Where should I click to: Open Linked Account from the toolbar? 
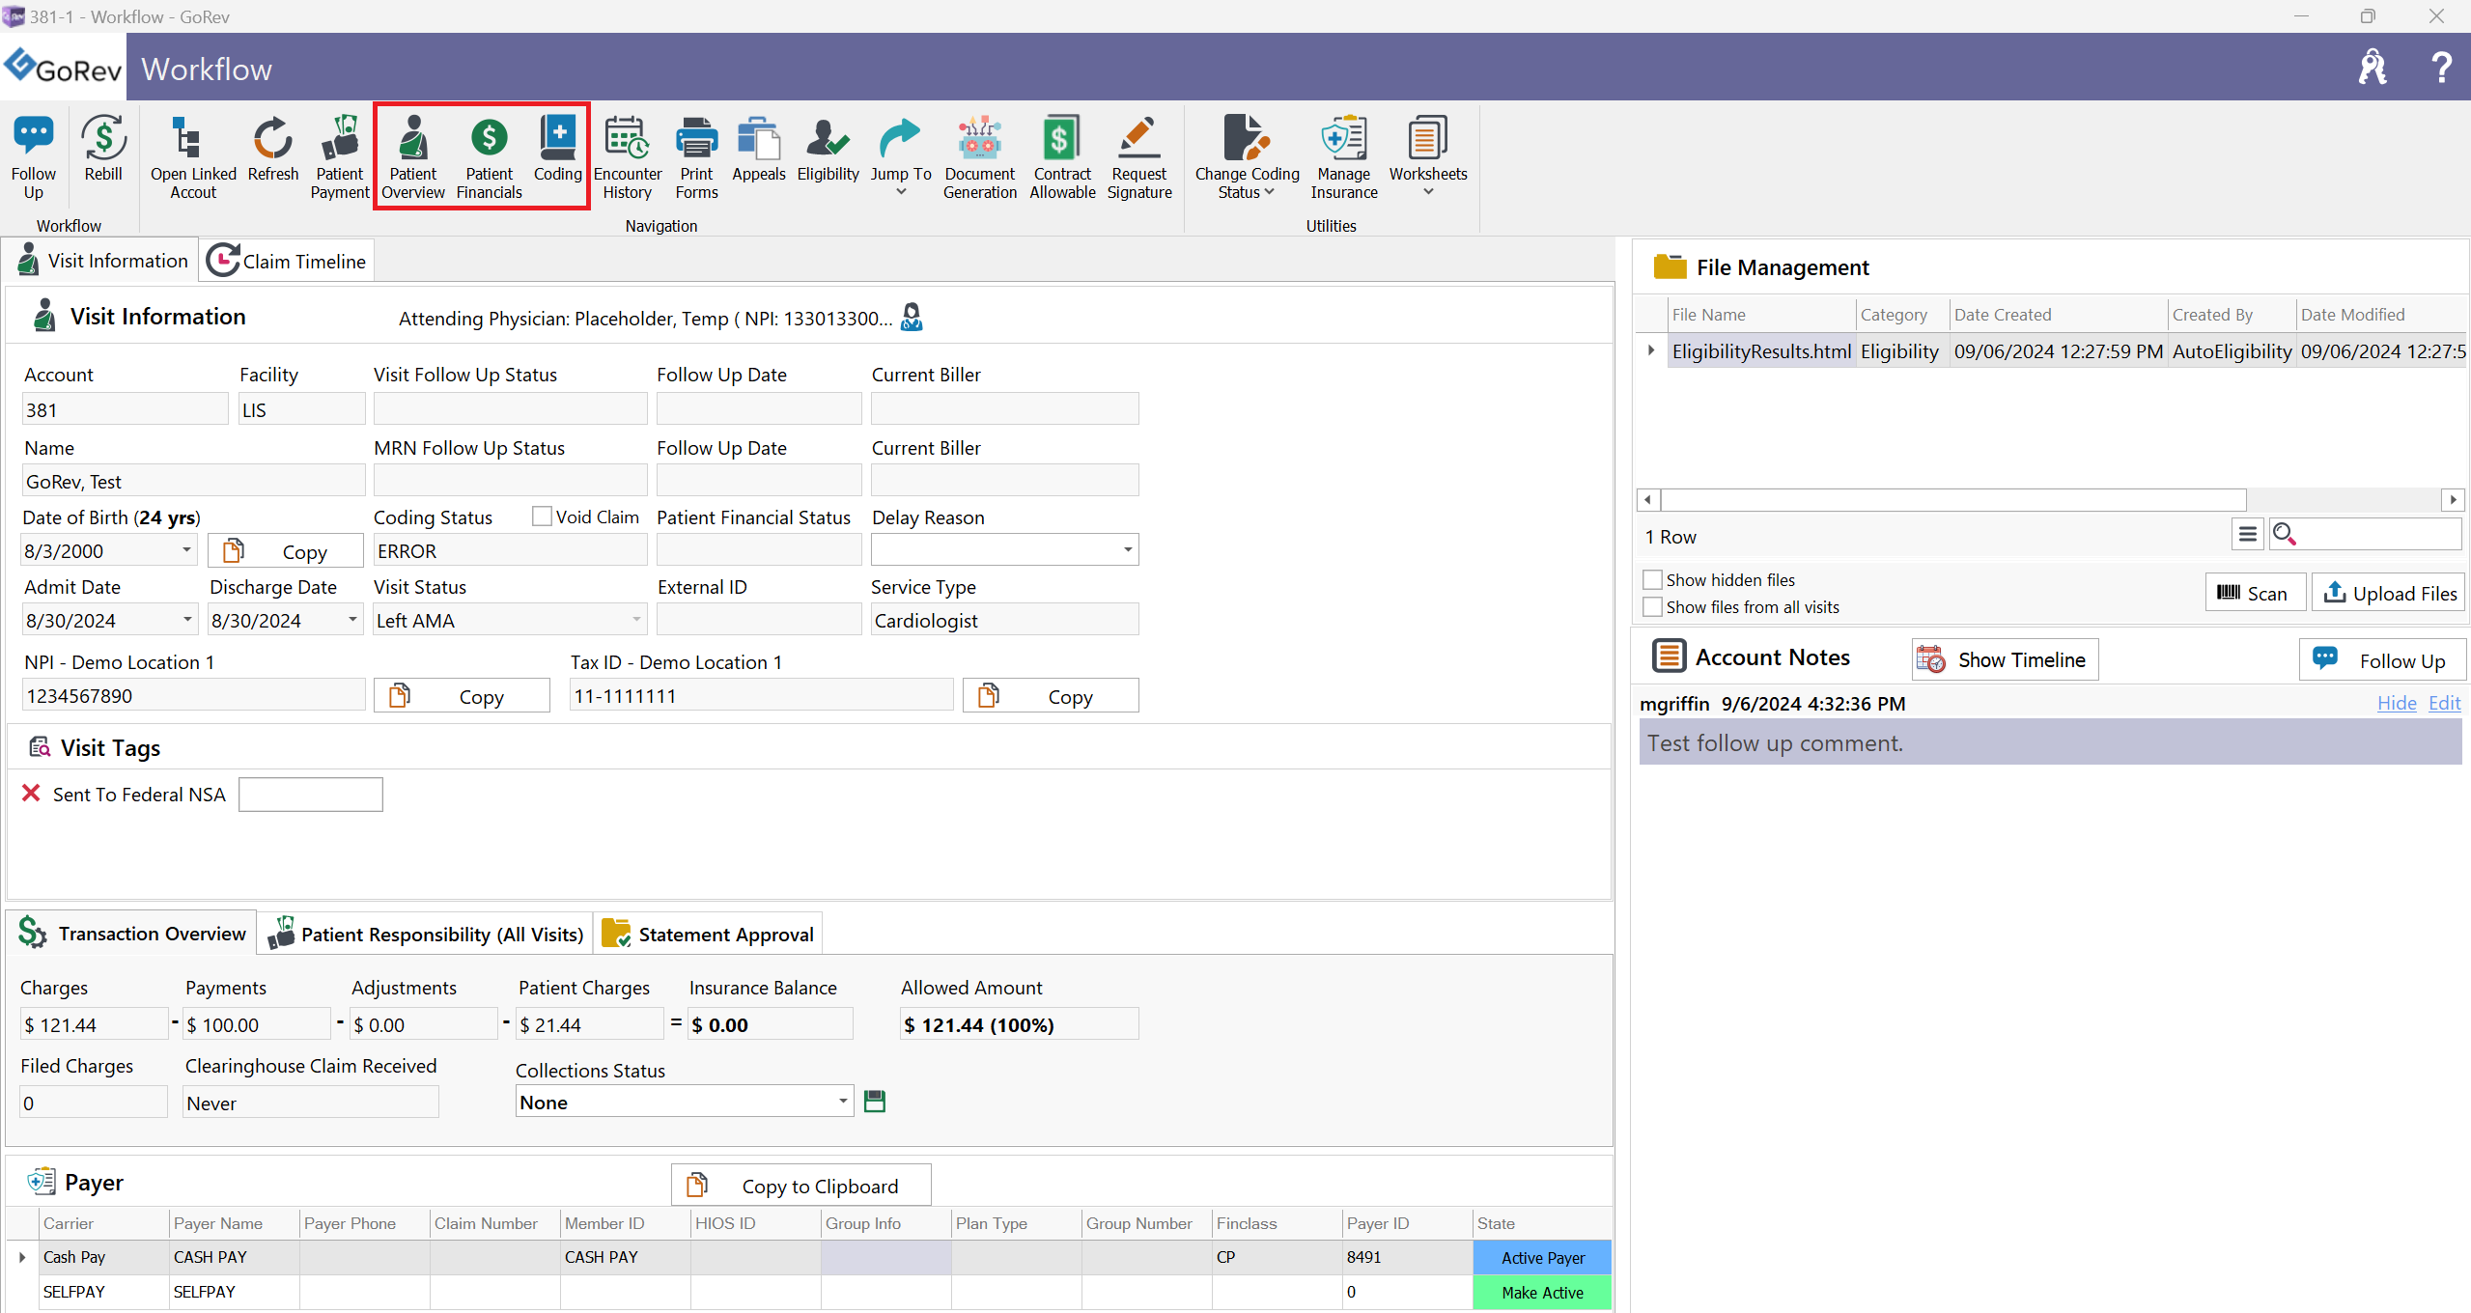click(x=193, y=157)
